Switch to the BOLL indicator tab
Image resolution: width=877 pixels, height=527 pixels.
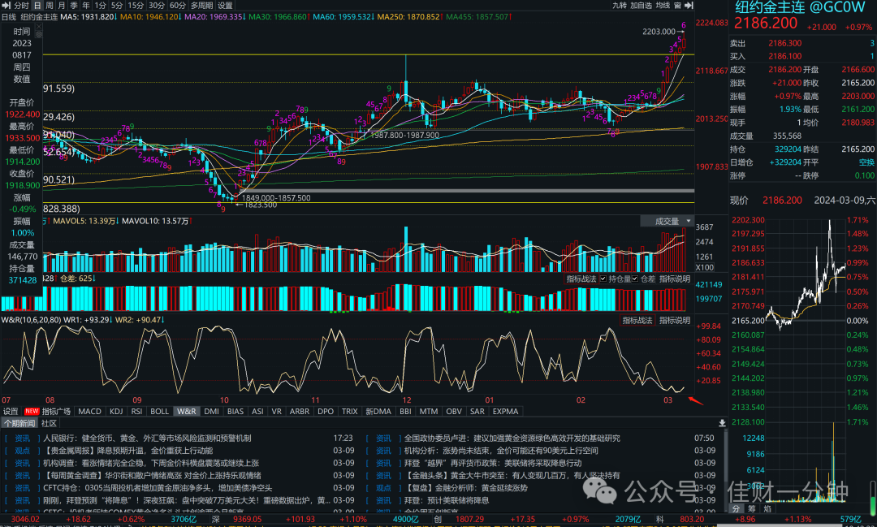click(x=159, y=411)
